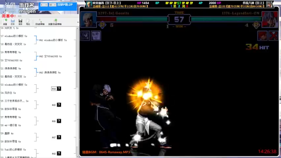The width and height of the screenshot is (281, 158).
Task: Click match label '#46' in bracket
Action: pyautogui.click(x=54, y=121)
